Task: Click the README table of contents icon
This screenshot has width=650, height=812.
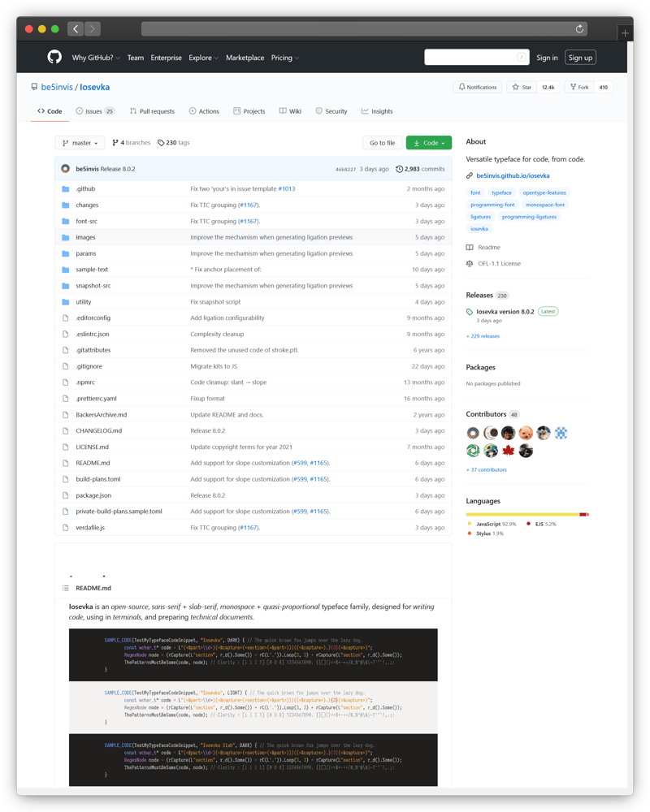Action: [65, 588]
